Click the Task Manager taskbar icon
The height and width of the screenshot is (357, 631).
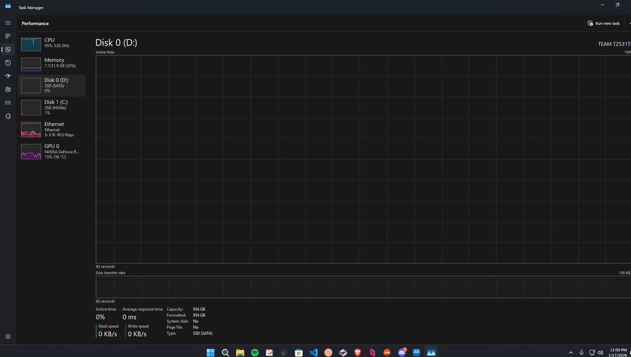click(x=431, y=353)
